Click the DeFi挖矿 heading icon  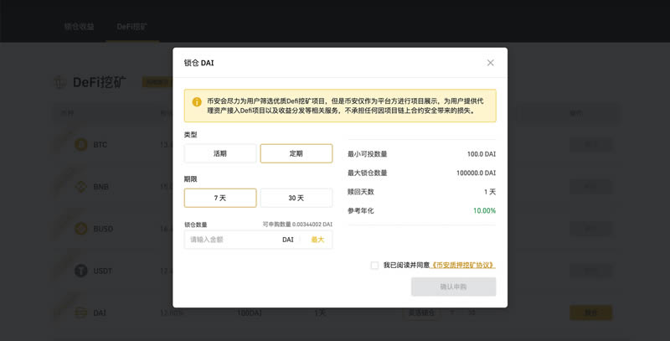(x=60, y=82)
